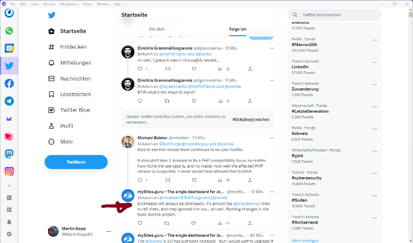Open @brianteeman mention link
The image size is (413, 243).
(247, 204)
